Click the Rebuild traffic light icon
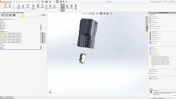Screen dimensions: 176x99 click(x=61, y=2)
